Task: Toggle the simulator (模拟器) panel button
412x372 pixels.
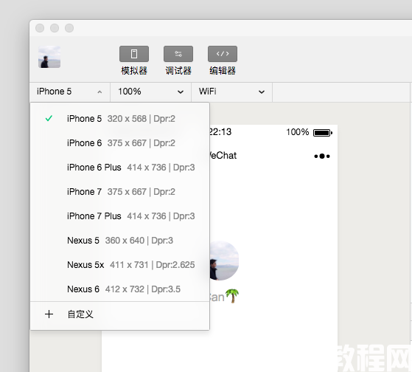Action: pos(134,54)
